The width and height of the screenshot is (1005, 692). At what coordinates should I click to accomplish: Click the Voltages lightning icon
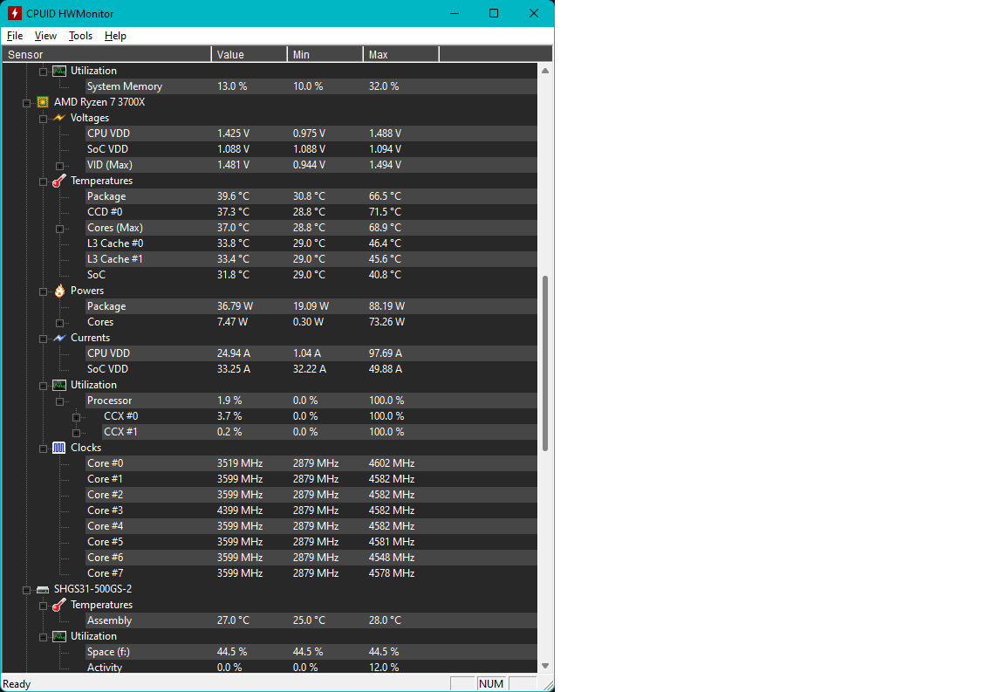click(59, 118)
